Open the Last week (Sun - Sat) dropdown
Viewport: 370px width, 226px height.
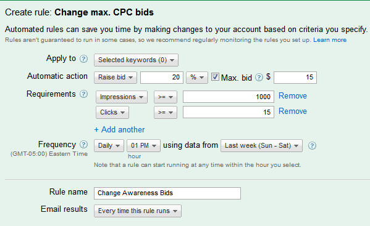click(261, 145)
